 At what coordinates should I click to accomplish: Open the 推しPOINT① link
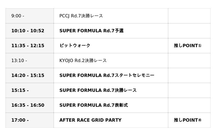pyautogui.click(x=188, y=46)
